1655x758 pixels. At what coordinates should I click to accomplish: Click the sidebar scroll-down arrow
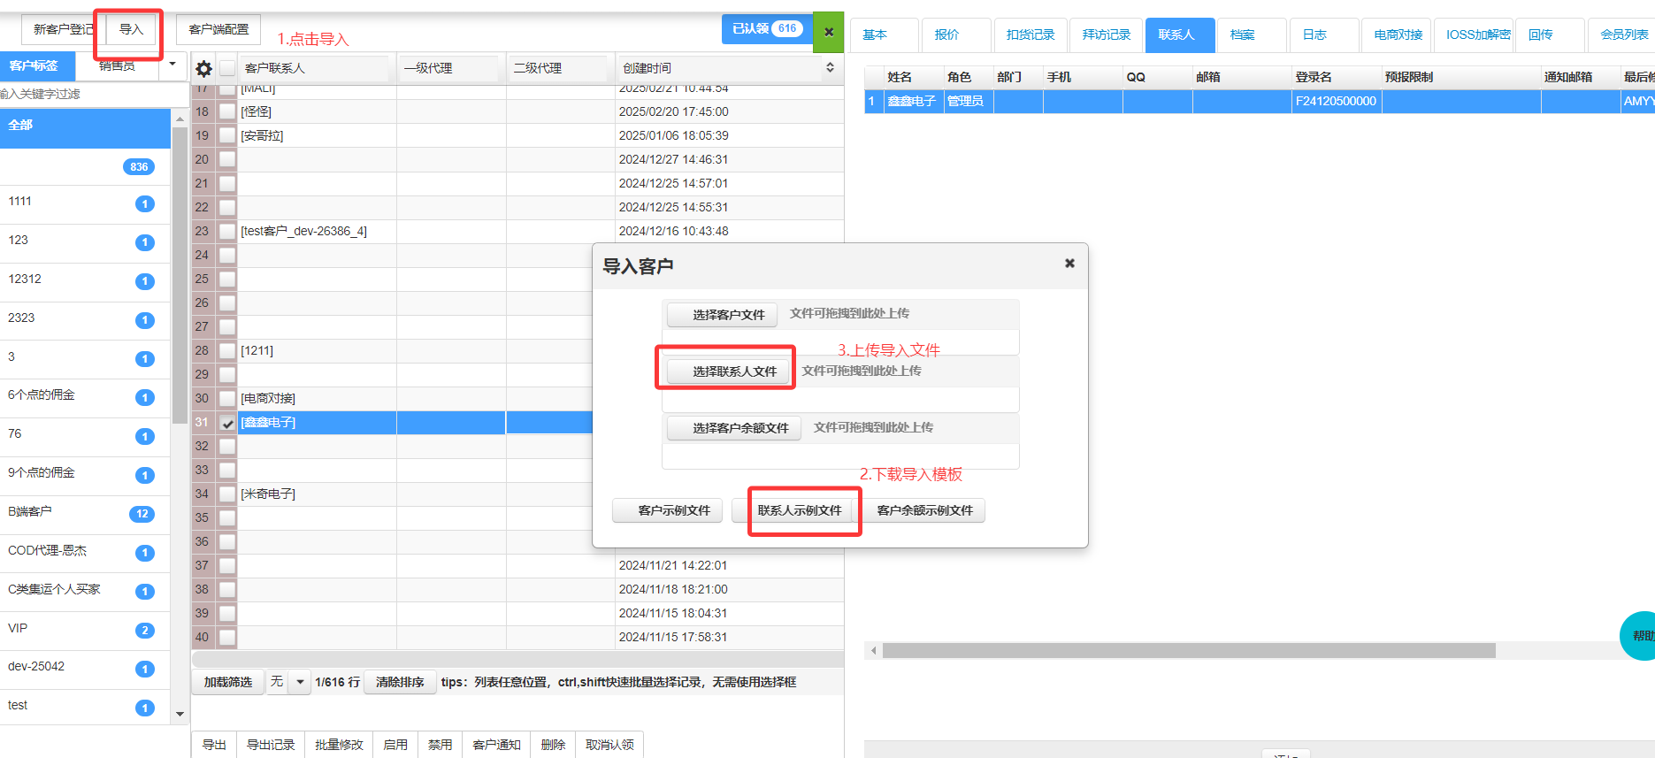[180, 714]
